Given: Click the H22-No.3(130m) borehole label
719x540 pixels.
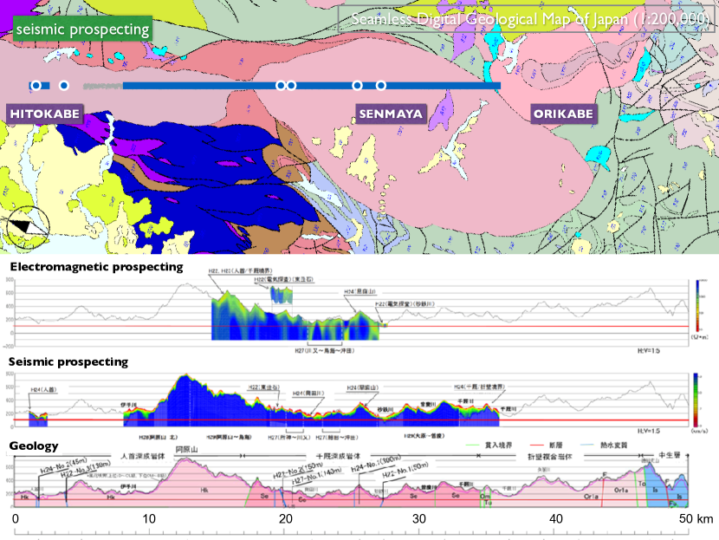Looking at the screenshot, I should [85, 469].
